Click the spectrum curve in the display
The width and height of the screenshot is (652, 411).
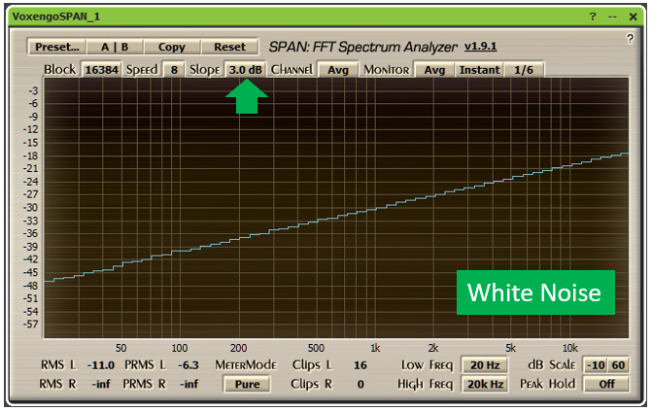tap(336, 217)
